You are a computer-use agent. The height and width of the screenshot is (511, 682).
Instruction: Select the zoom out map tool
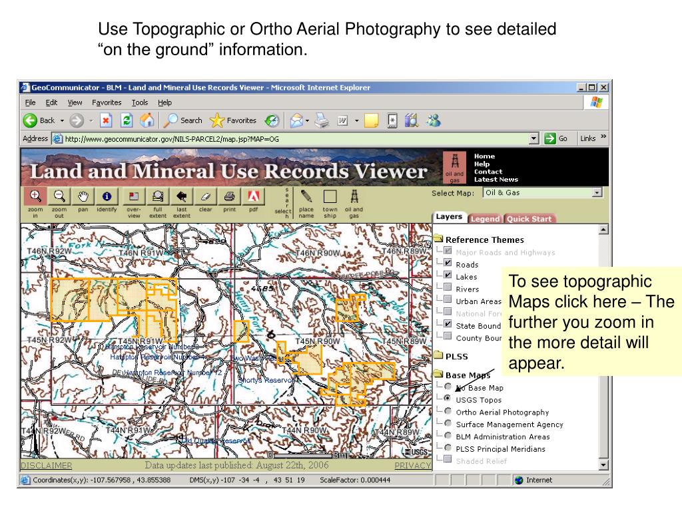59,197
